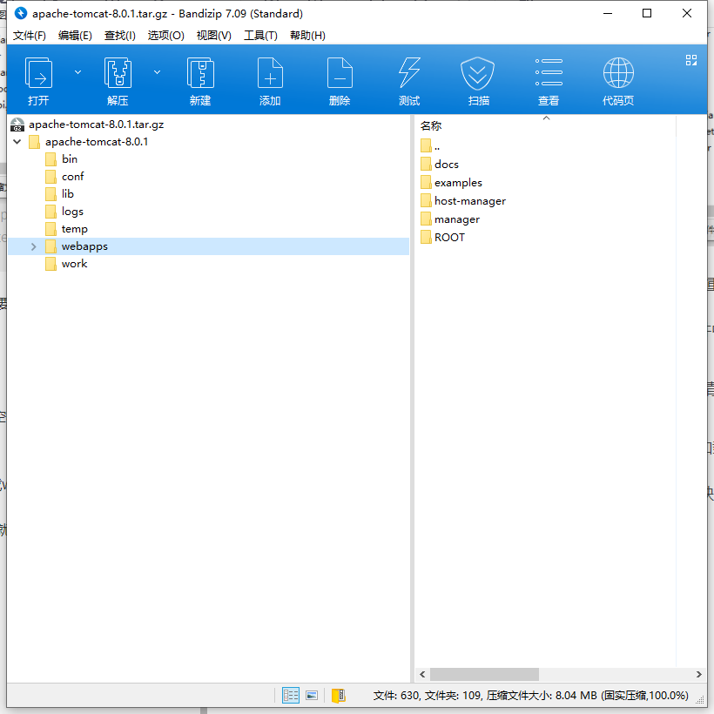The height and width of the screenshot is (714, 714).
Task: Select the temp folder in tree
Action: 75,229
